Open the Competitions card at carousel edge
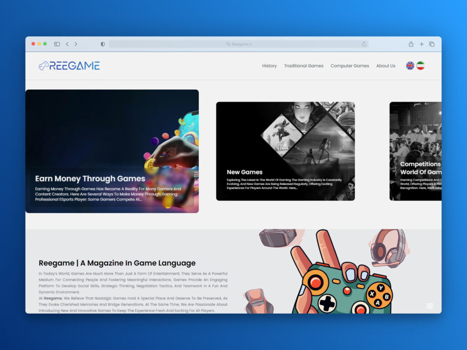 [x=415, y=151]
